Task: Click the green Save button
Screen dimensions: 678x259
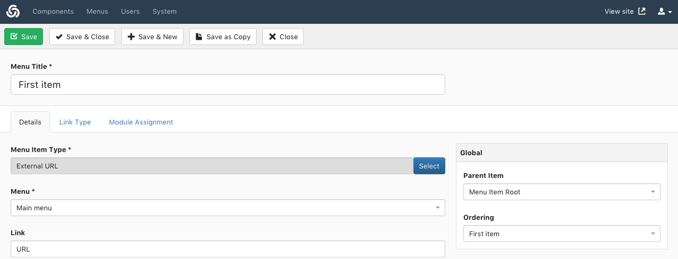Action: 23,37
